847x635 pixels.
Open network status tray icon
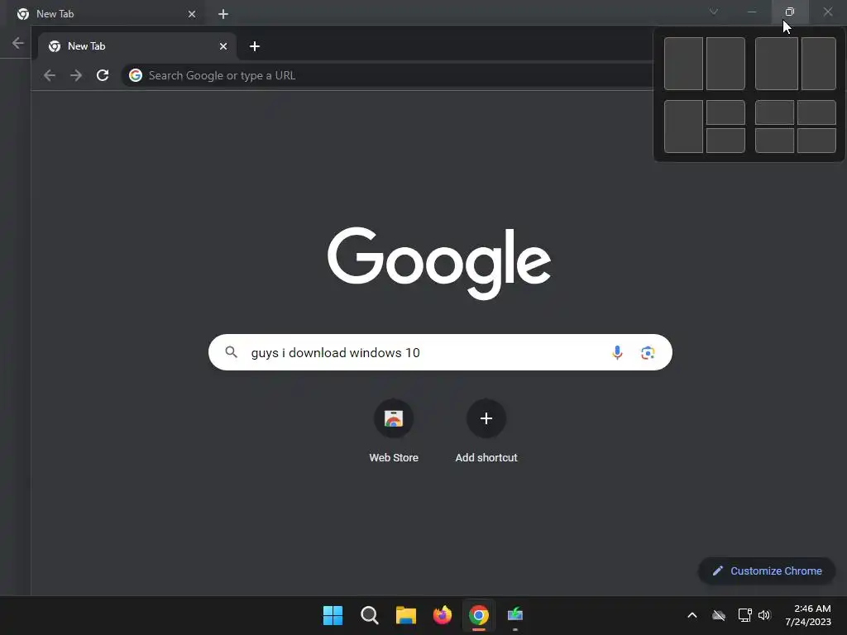click(745, 615)
